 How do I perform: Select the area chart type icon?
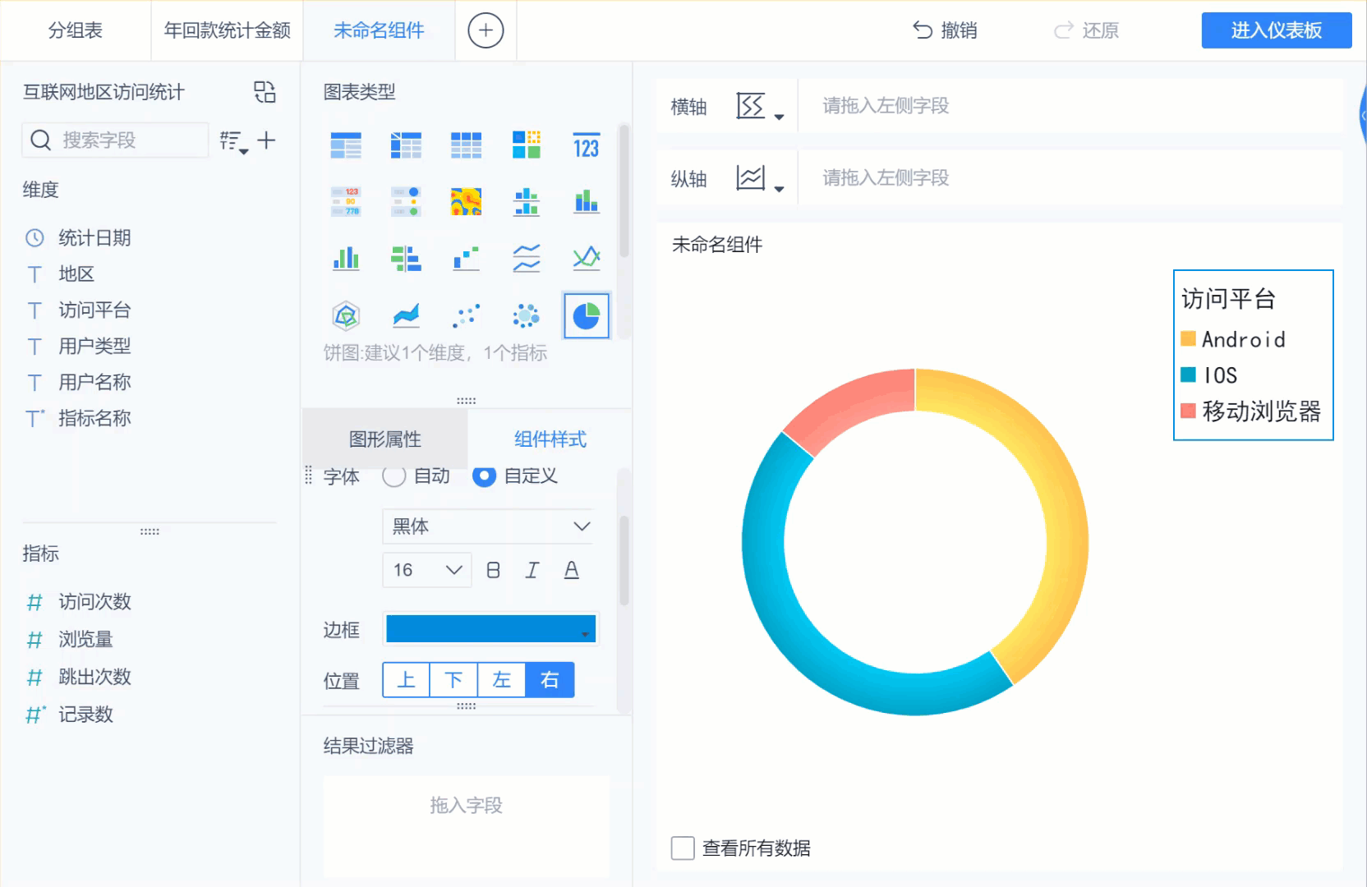point(406,315)
